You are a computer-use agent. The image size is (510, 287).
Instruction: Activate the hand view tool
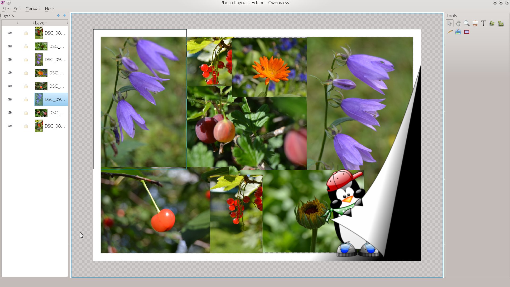(458, 24)
